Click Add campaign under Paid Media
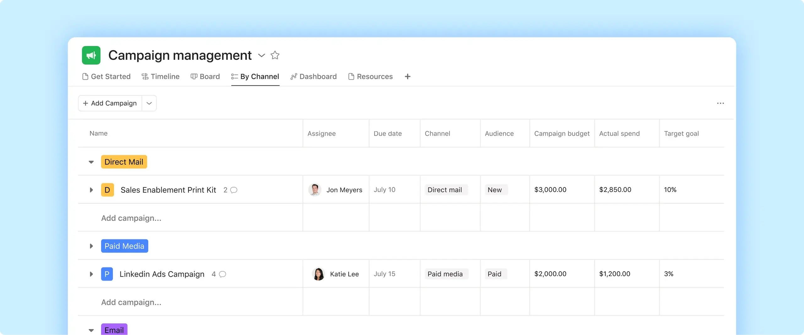804x335 pixels. click(x=131, y=302)
